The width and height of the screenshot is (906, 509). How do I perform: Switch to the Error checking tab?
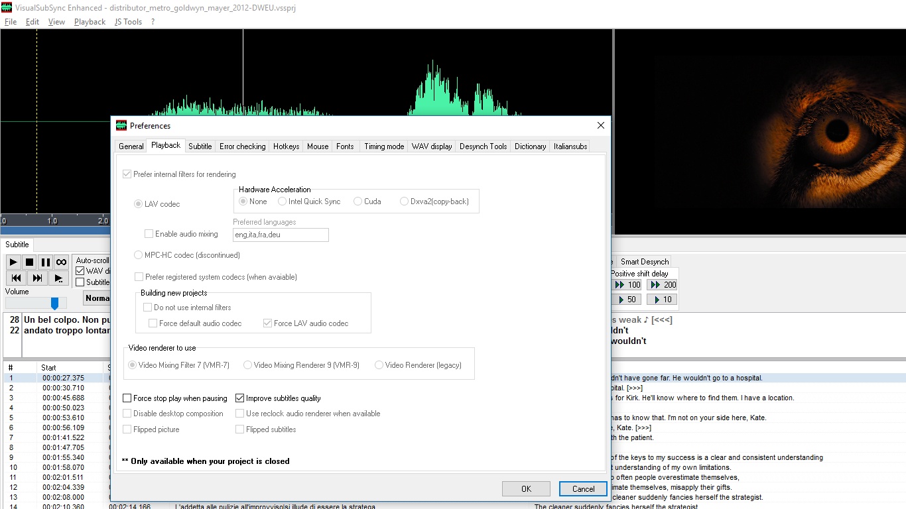(243, 146)
